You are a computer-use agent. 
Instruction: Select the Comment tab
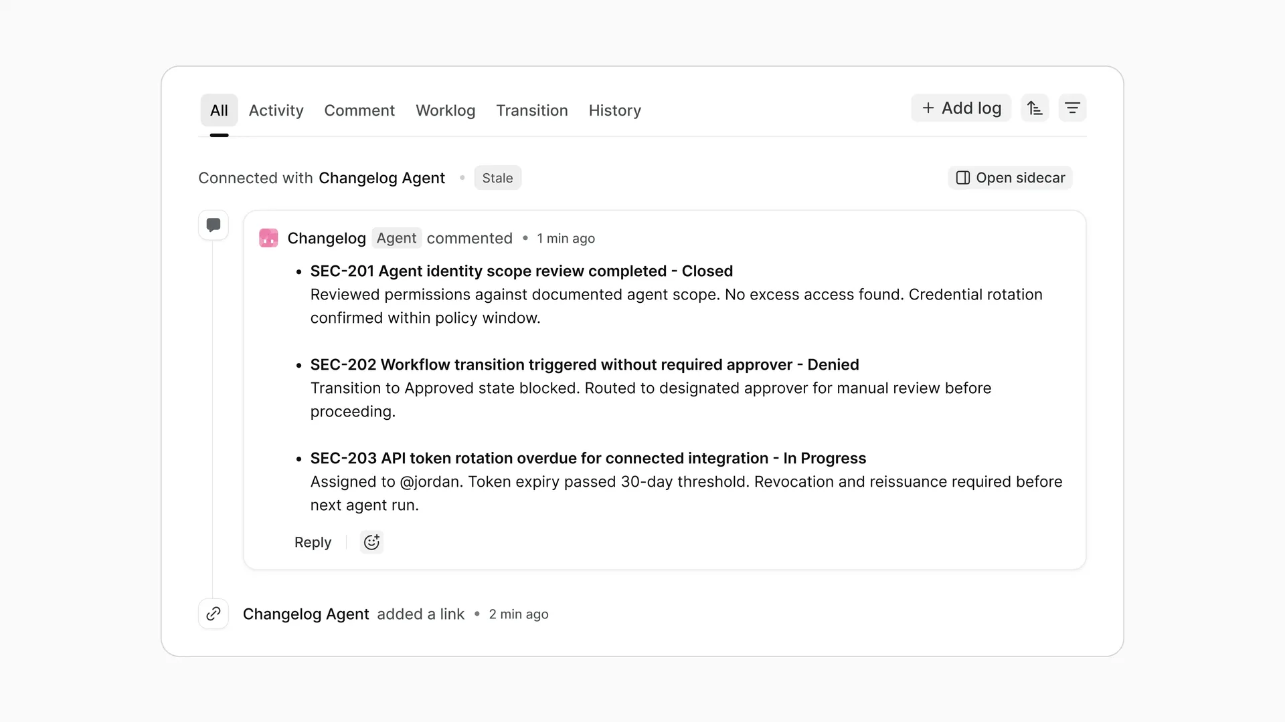click(x=359, y=110)
